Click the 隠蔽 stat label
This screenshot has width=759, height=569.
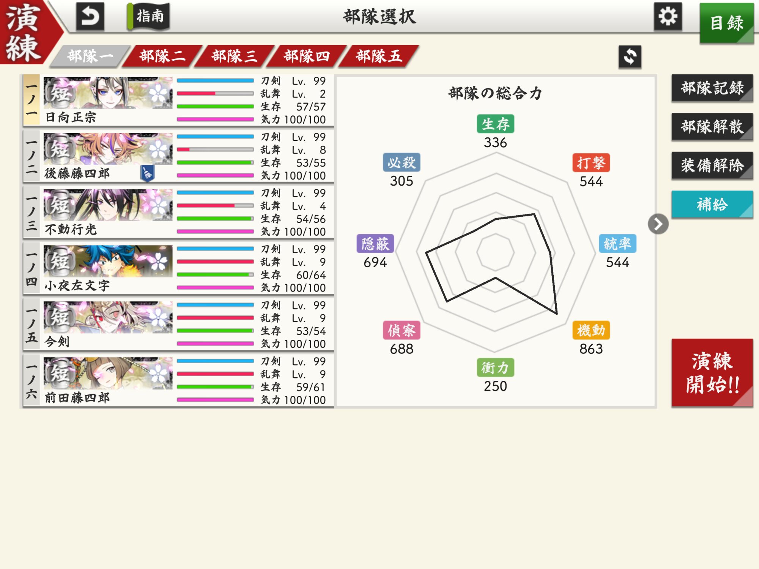[375, 244]
